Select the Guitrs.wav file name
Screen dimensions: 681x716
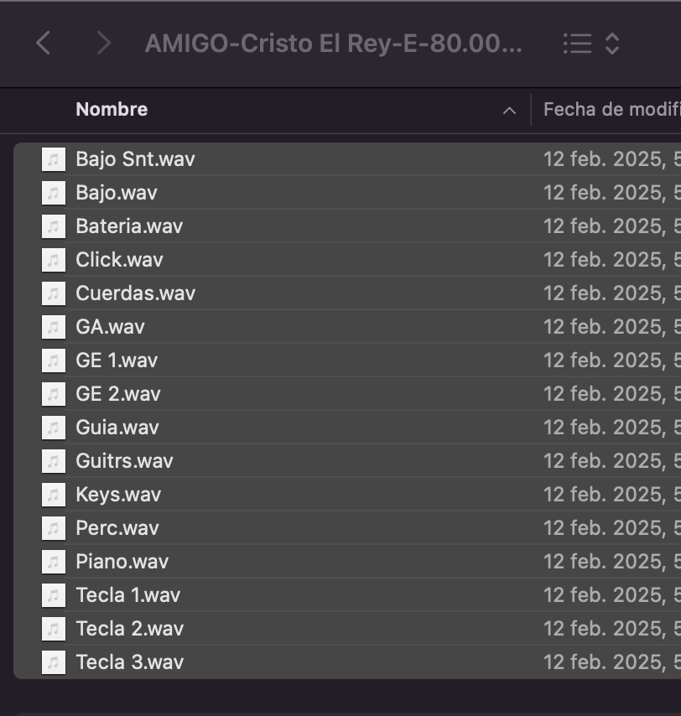point(124,461)
